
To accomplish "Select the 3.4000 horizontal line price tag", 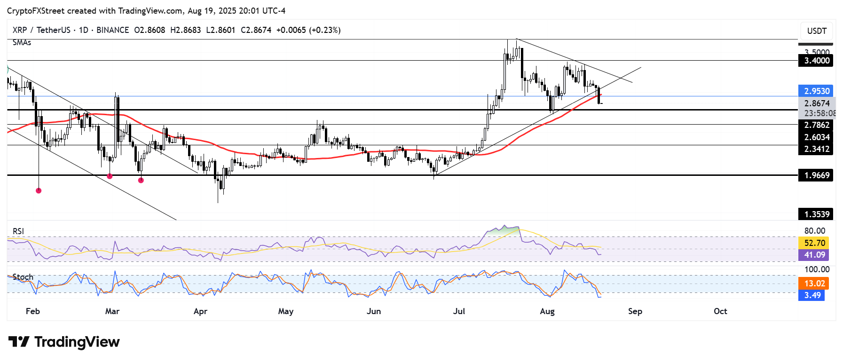I will [x=816, y=61].
